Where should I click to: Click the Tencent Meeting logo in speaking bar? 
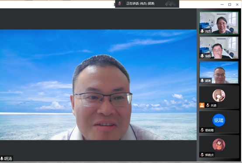[x=170, y=3]
